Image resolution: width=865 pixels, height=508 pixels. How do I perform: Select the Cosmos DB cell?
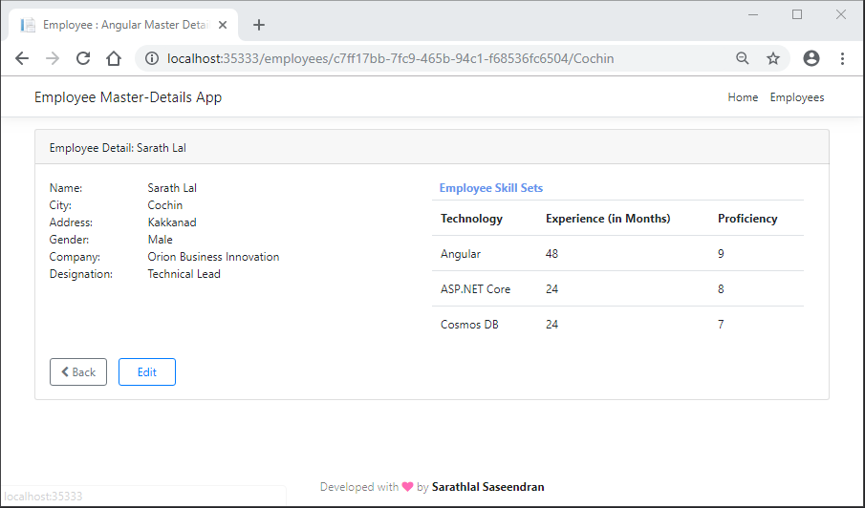coord(469,325)
